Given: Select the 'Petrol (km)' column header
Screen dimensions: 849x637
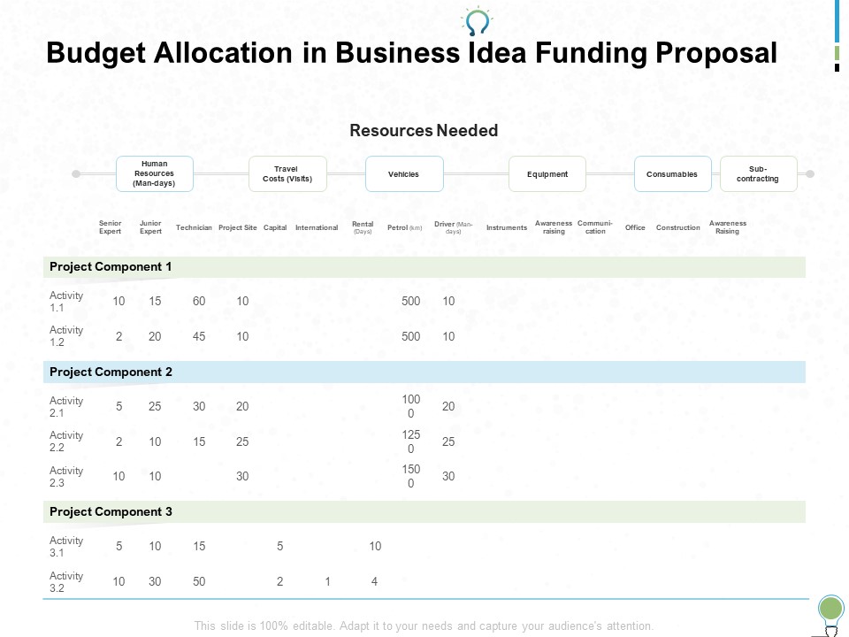Looking at the screenshot, I should tap(404, 227).
